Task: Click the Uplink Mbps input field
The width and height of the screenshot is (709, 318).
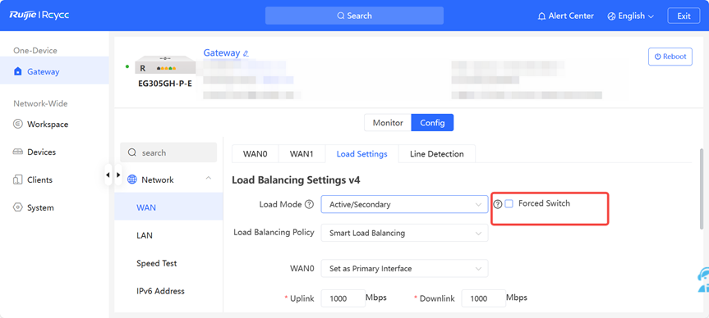Action: click(343, 298)
